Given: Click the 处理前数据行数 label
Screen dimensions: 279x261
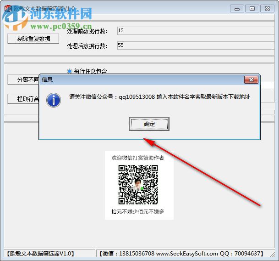Looking at the screenshot, I should point(87,31).
